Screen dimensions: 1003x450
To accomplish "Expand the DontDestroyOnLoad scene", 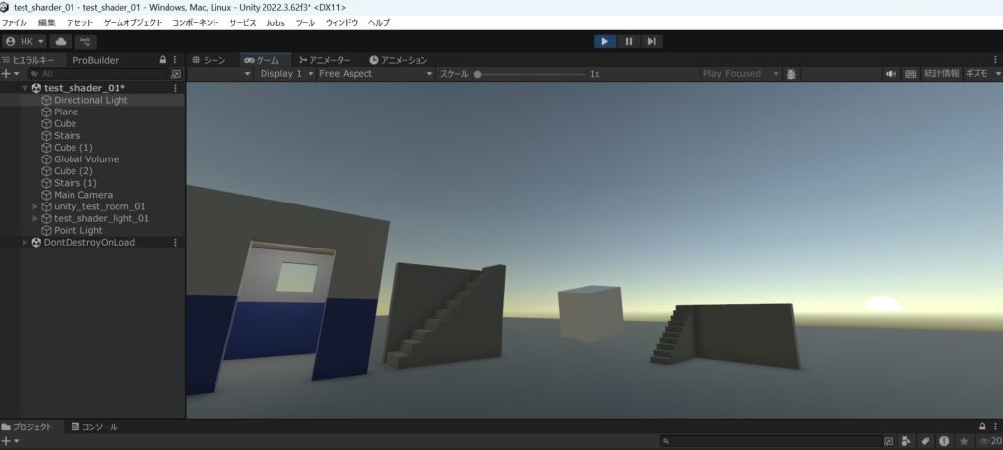I will (x=25, y=242).
